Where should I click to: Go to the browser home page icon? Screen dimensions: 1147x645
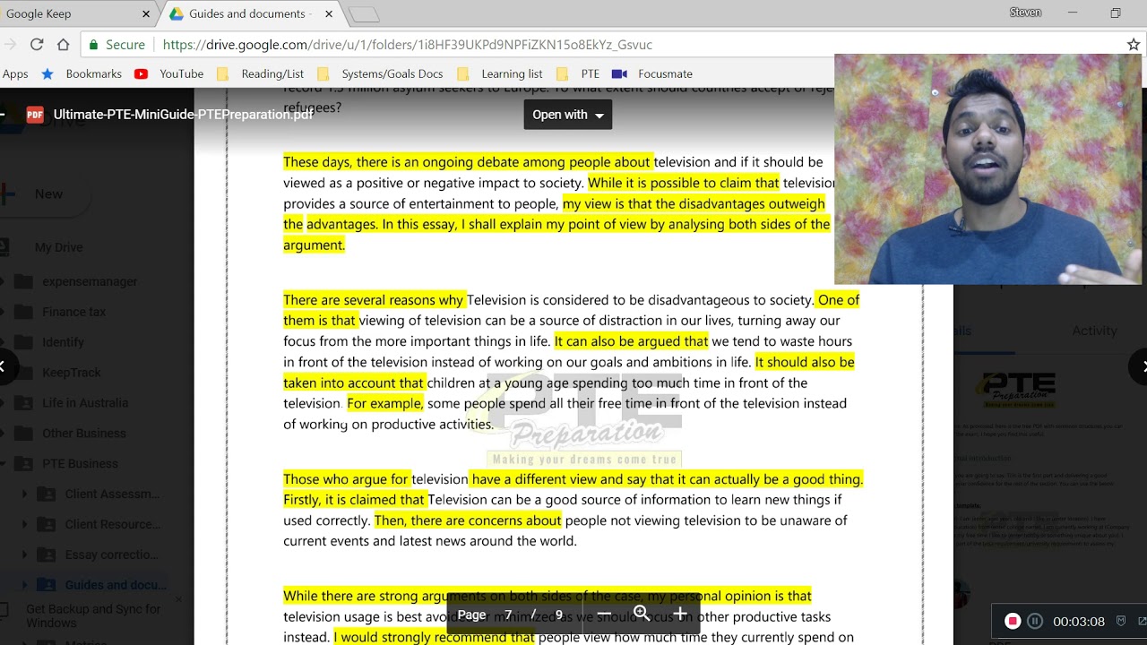63,44
